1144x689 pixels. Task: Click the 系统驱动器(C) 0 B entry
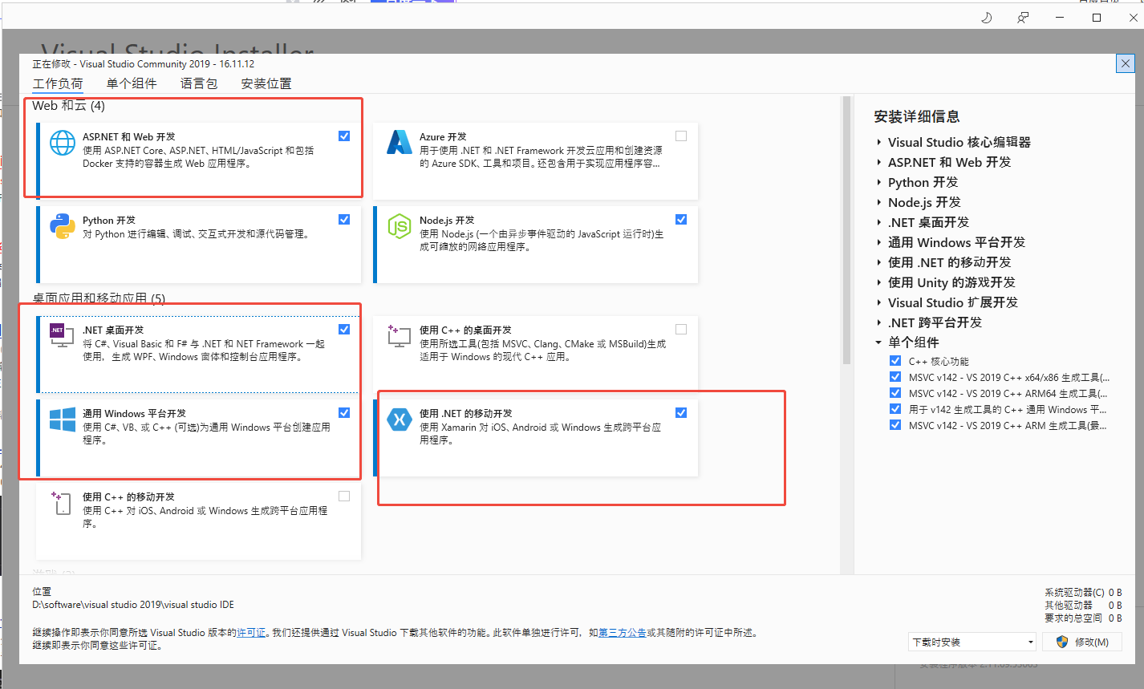1083,593
